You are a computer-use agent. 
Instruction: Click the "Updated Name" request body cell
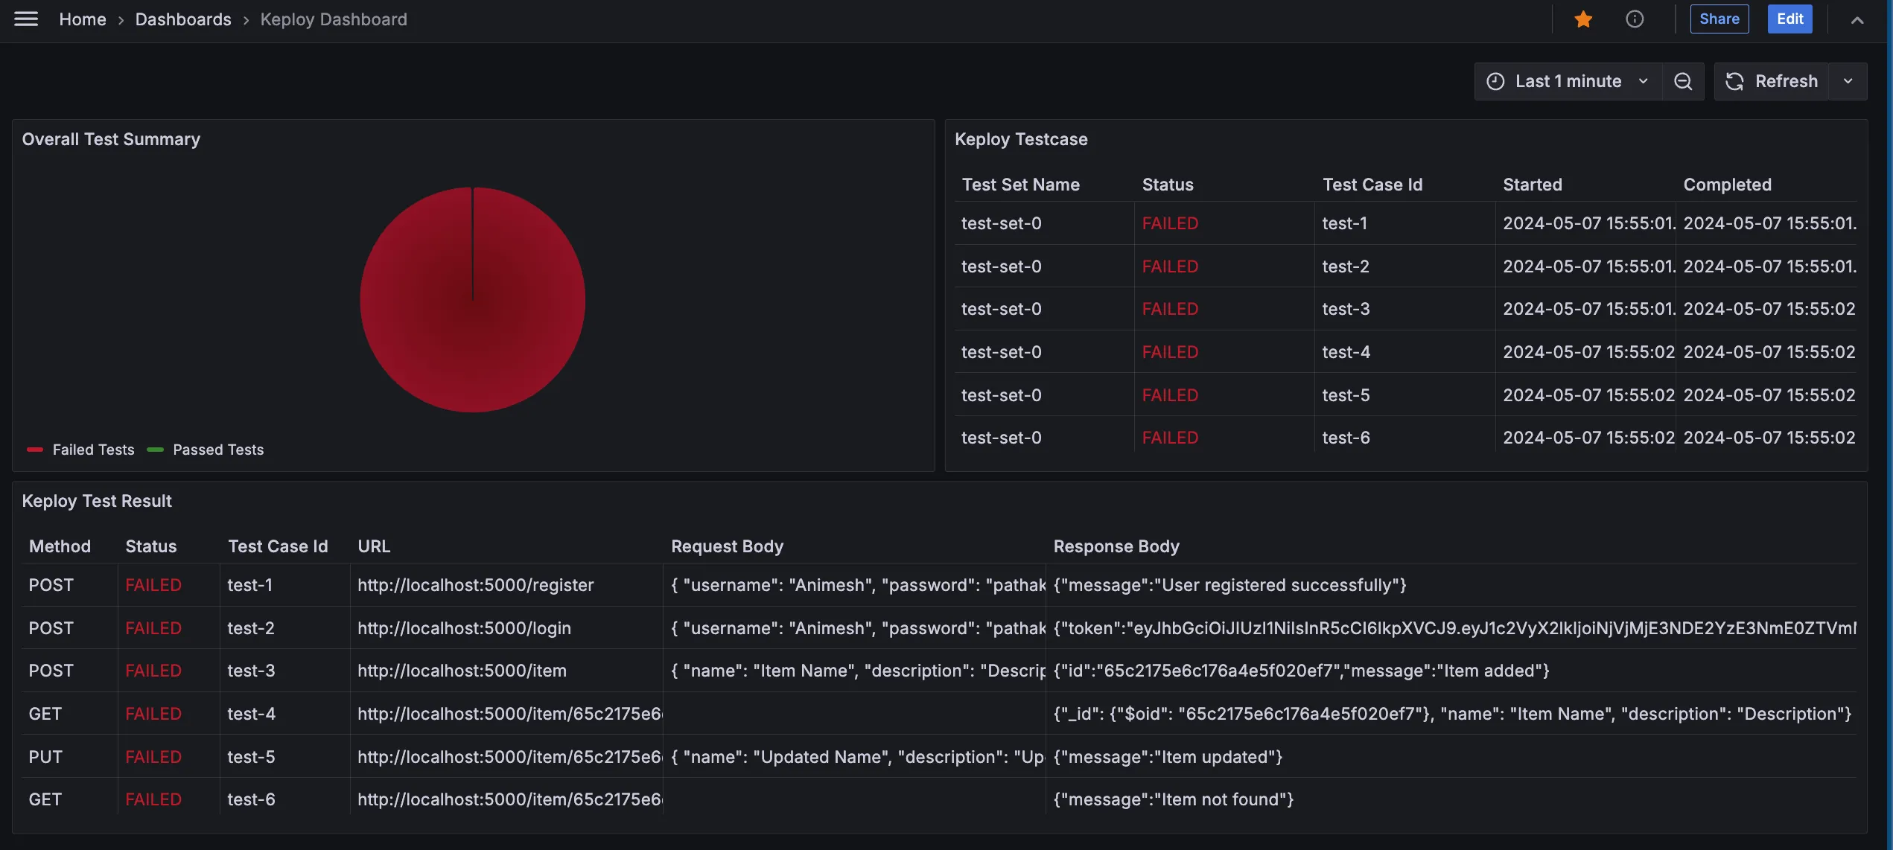tap(854, 757)
